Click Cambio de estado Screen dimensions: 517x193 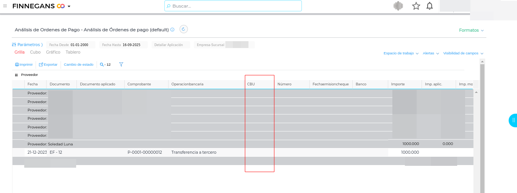78,65
